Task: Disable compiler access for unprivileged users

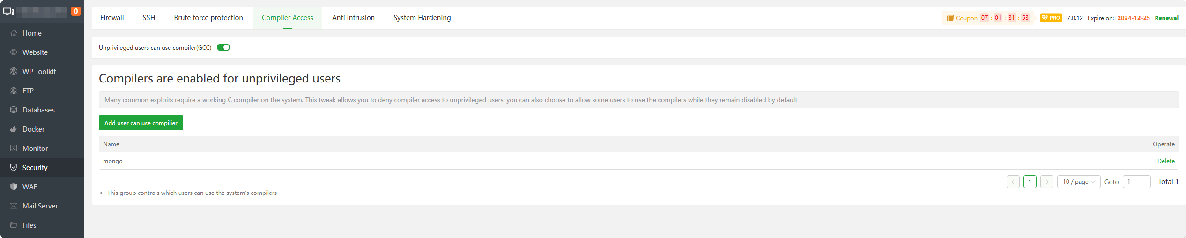Action: (223, 47)
